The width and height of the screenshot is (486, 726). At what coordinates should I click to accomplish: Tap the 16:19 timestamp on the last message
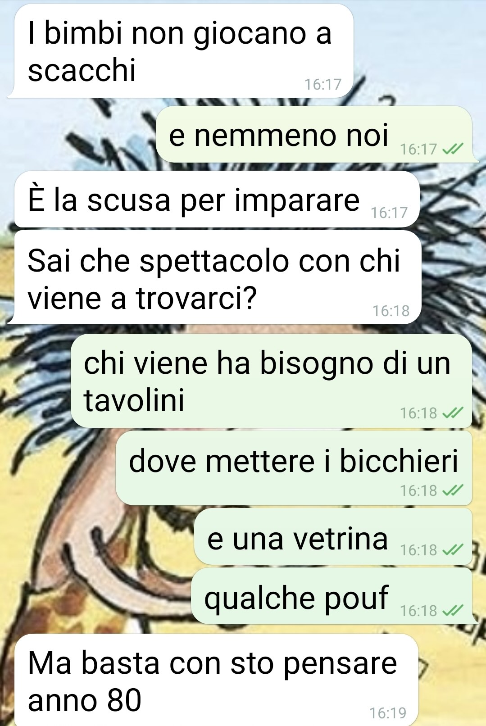(388, 713)
